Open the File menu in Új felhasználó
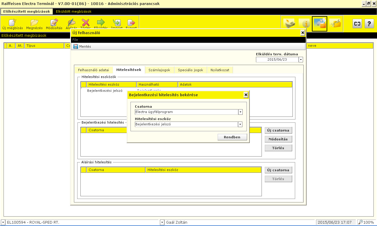This screenshot has width=377, height=226. coord(75,40)
